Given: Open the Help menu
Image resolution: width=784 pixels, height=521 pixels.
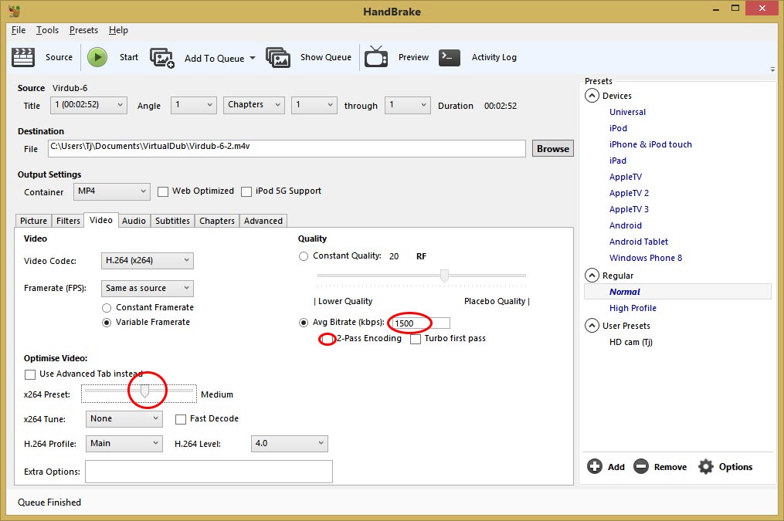Looking at the screenshot, I should [x=118, y=30].
